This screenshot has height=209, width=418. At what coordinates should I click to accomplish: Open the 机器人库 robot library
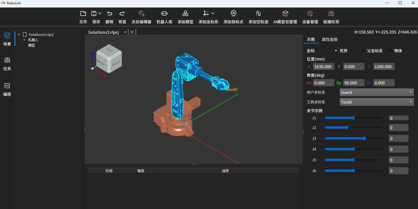click(164, 17)
